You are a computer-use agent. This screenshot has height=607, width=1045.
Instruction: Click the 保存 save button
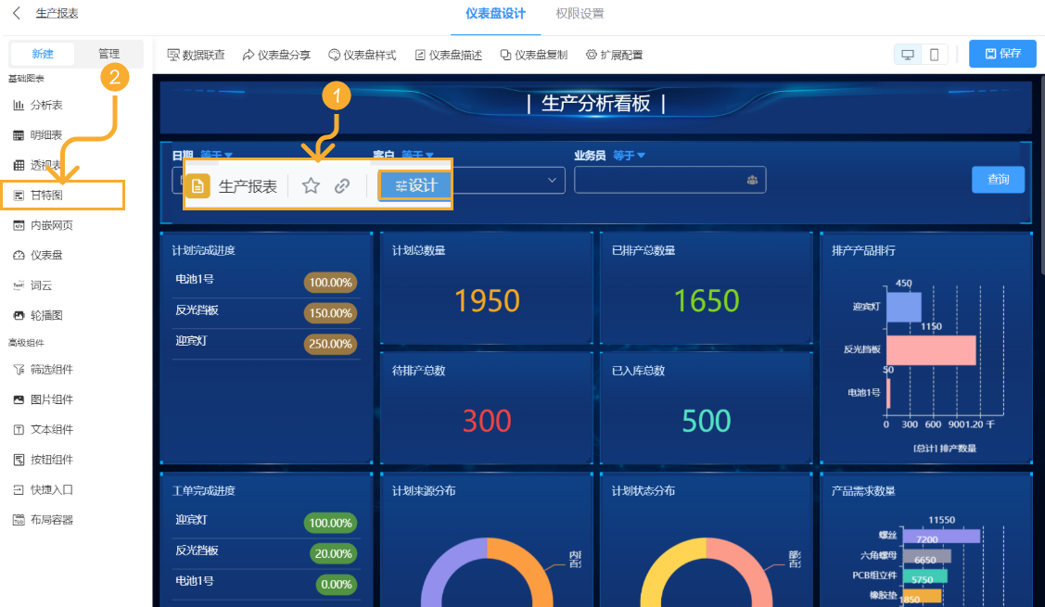point(1003,54)
